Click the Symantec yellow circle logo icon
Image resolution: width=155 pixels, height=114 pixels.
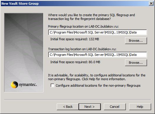tap(14, 85)
